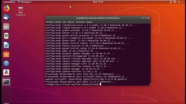
Task: Click the root prompt line in terminal
Action: tap(73, 84)
